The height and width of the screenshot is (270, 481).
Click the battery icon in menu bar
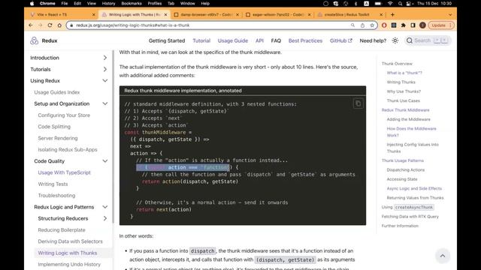point(378,3)
